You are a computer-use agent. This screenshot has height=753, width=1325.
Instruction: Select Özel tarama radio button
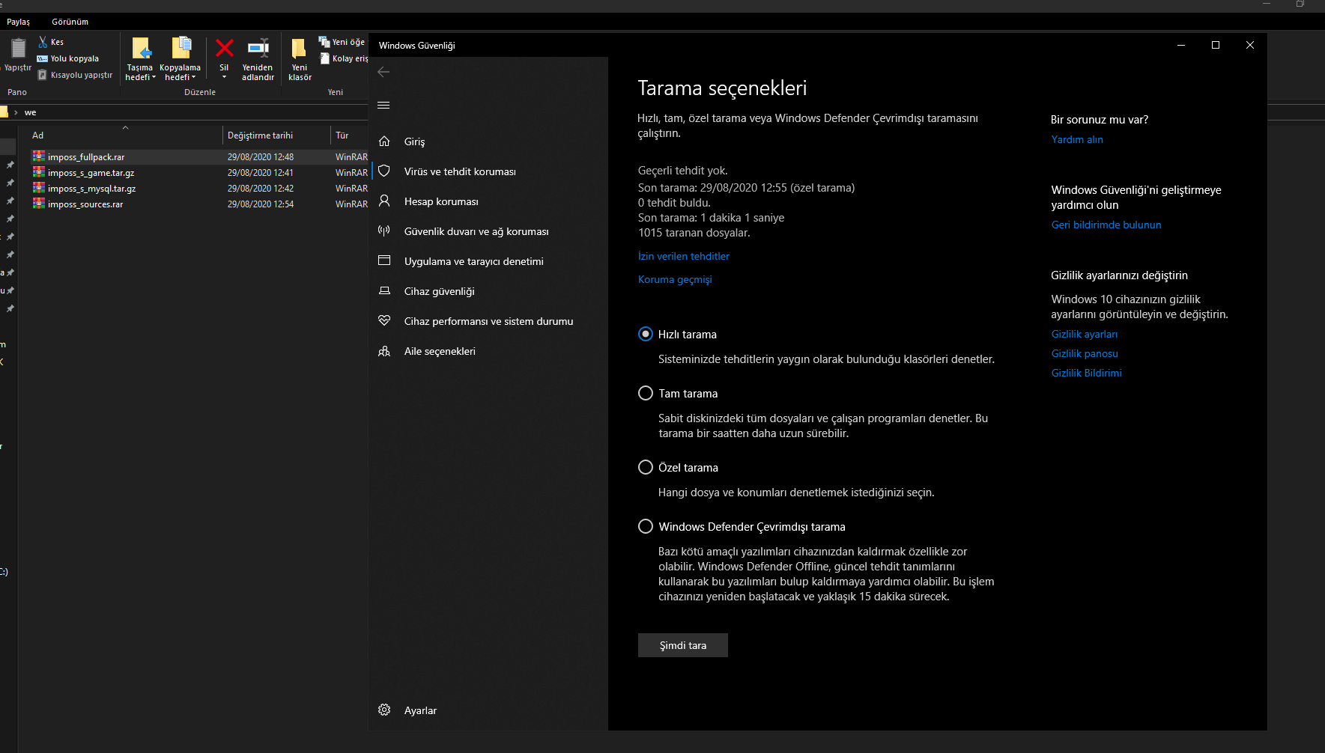[646, 467]
